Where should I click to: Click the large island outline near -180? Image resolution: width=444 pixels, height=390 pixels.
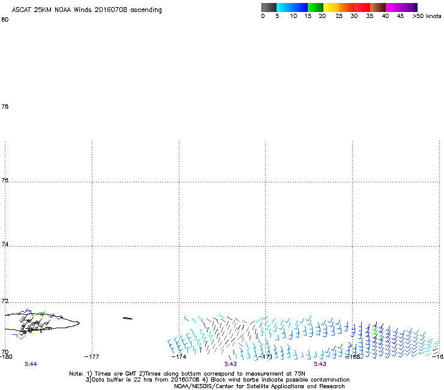(x=42, y=322)
